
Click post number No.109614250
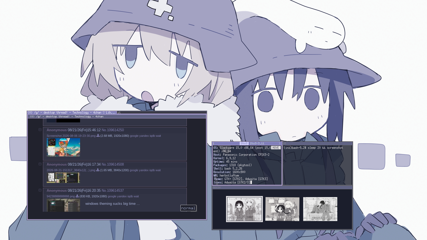[113, 130]
